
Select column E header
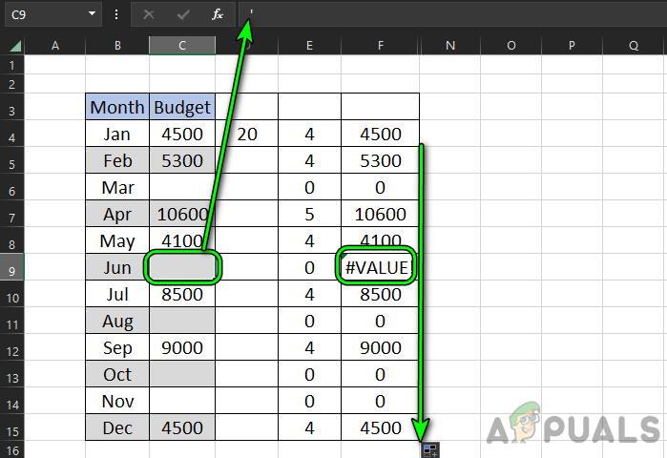(309, 46)
